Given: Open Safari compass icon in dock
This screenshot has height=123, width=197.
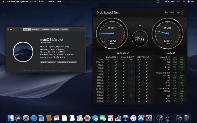Looking at the screenshot, I should pyautogui.click(x=34, y=118).
